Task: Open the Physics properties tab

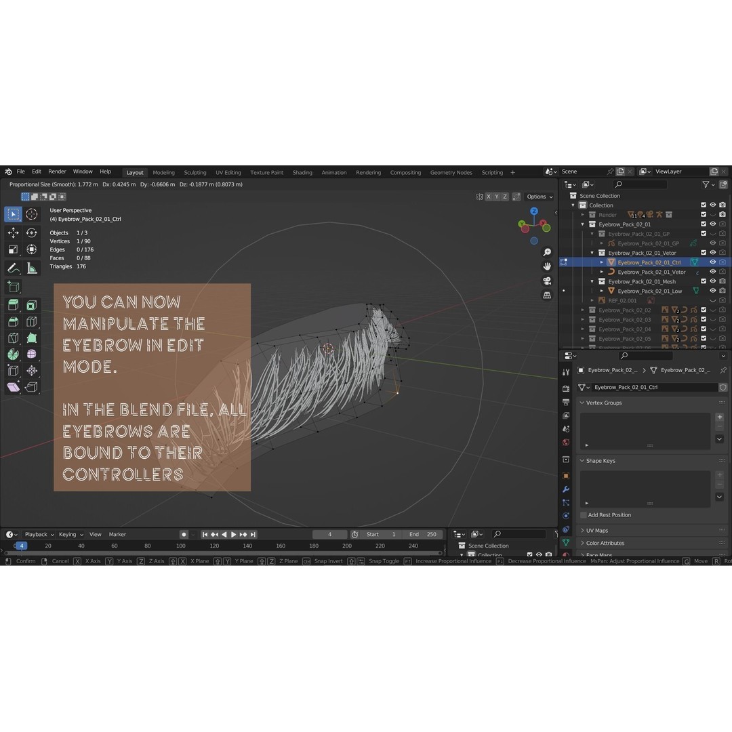Action: pos(566,516)
